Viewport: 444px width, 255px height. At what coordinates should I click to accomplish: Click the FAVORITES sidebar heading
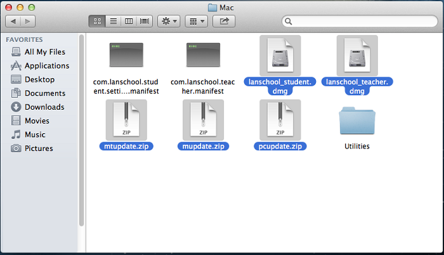point(24,40)
